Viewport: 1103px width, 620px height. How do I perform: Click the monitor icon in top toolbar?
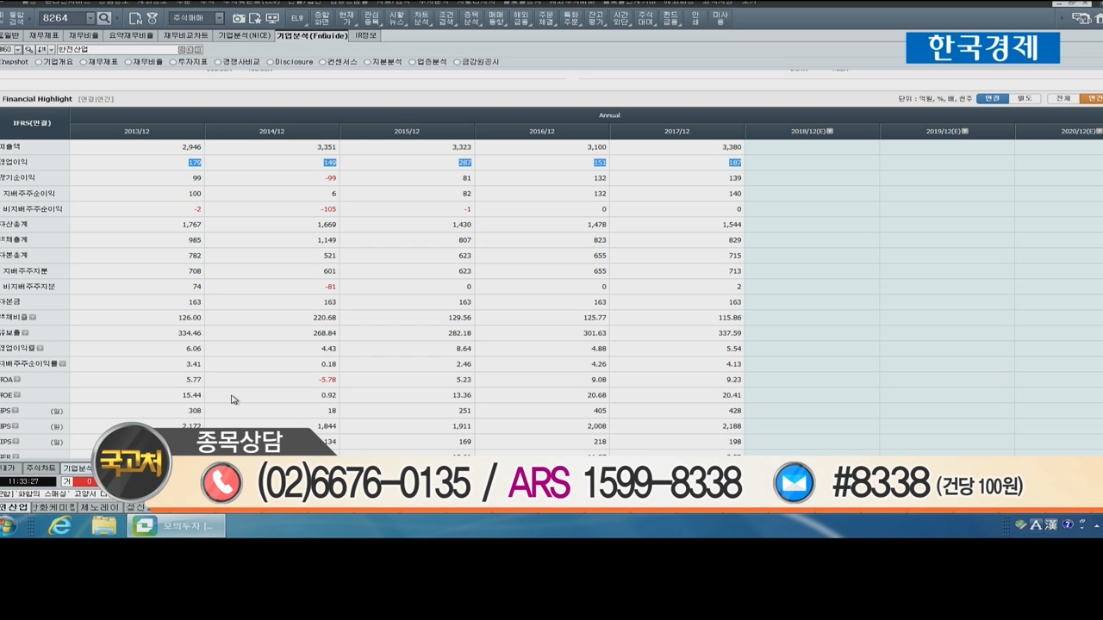[272, 18]
